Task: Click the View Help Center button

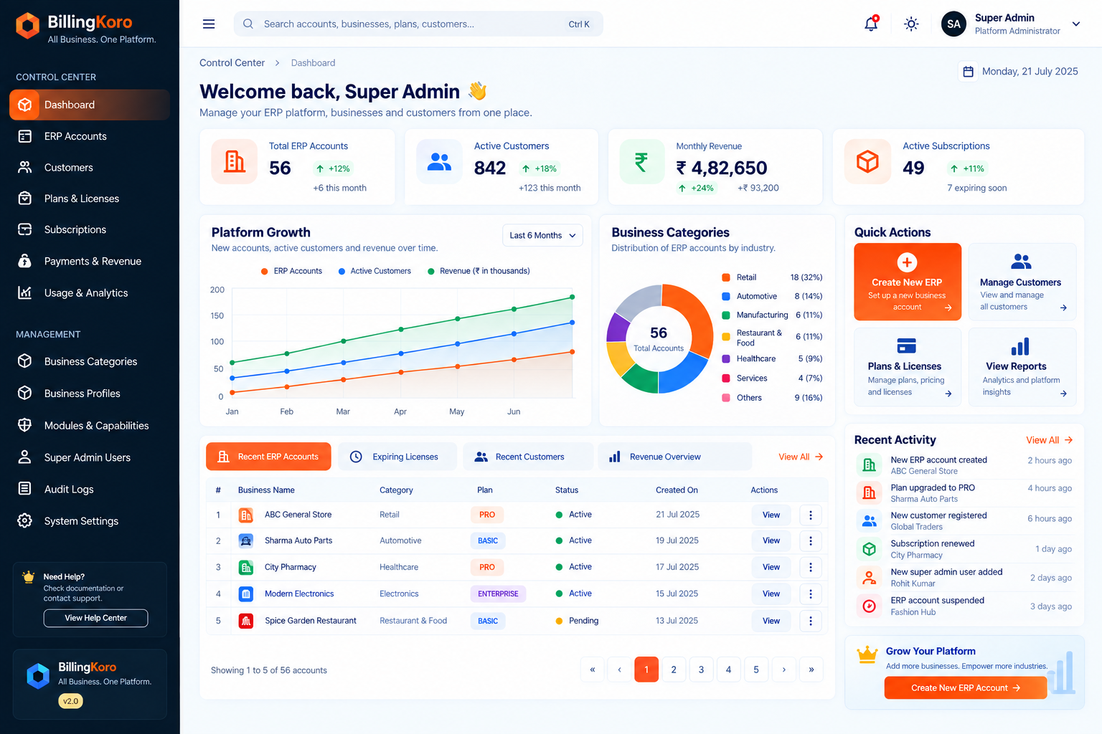Action: pyautogui.click(x=95, y=618)
